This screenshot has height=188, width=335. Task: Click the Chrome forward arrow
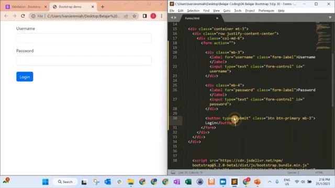(14, 16)
